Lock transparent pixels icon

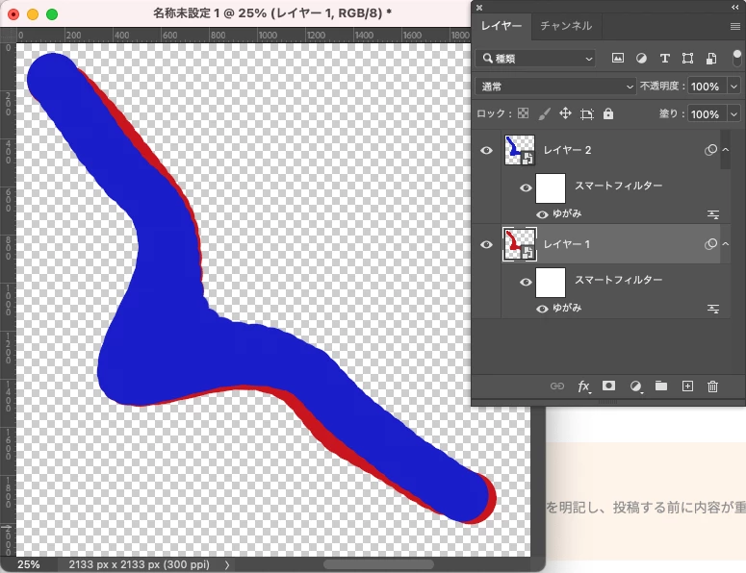coord(523,113)
